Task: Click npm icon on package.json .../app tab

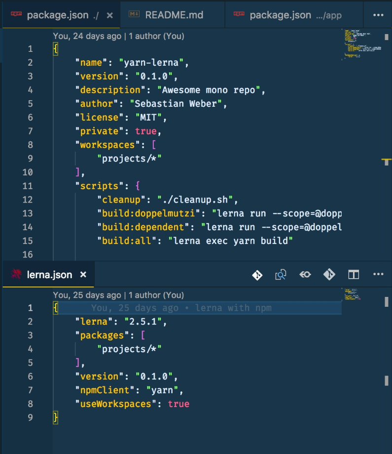Action: 239,14
